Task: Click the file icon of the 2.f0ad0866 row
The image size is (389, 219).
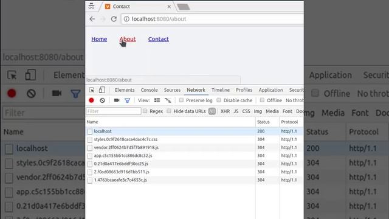Action: tap(90, 172)
